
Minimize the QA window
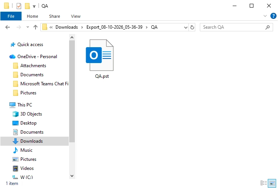coord(235,6)
